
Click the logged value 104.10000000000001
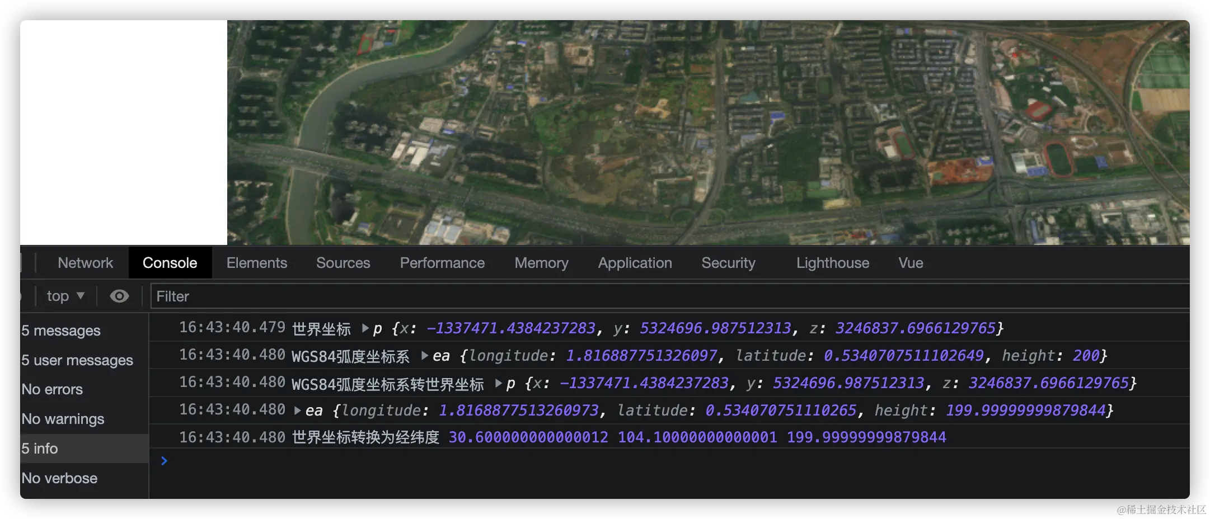click(697, 437)
